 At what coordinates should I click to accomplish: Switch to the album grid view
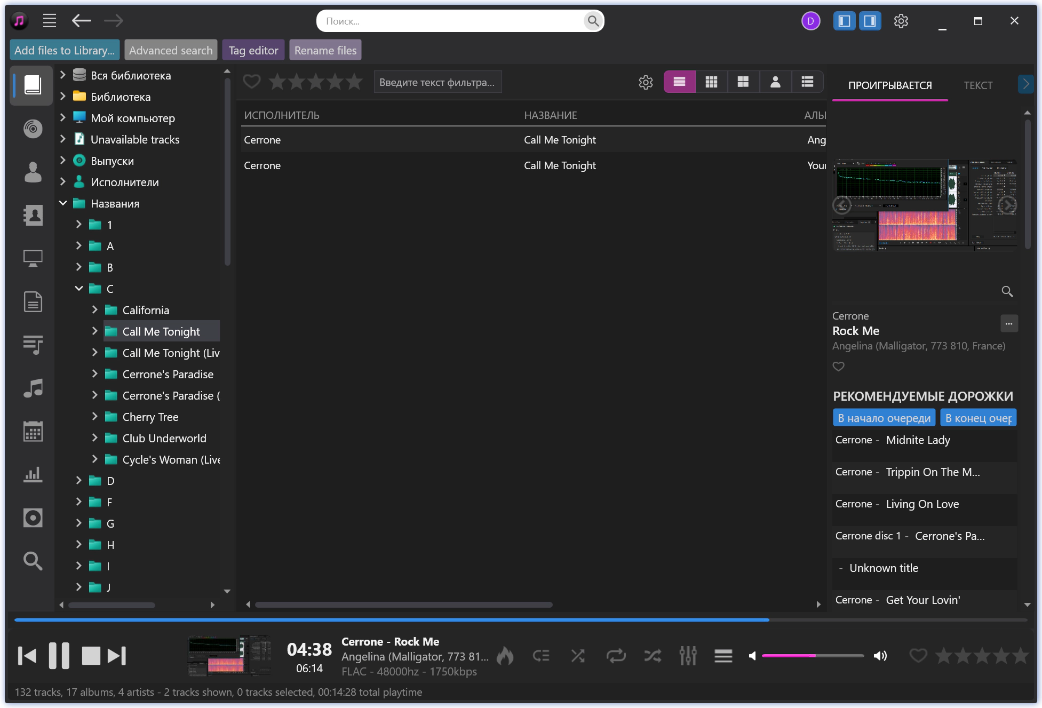click(711, 82)
